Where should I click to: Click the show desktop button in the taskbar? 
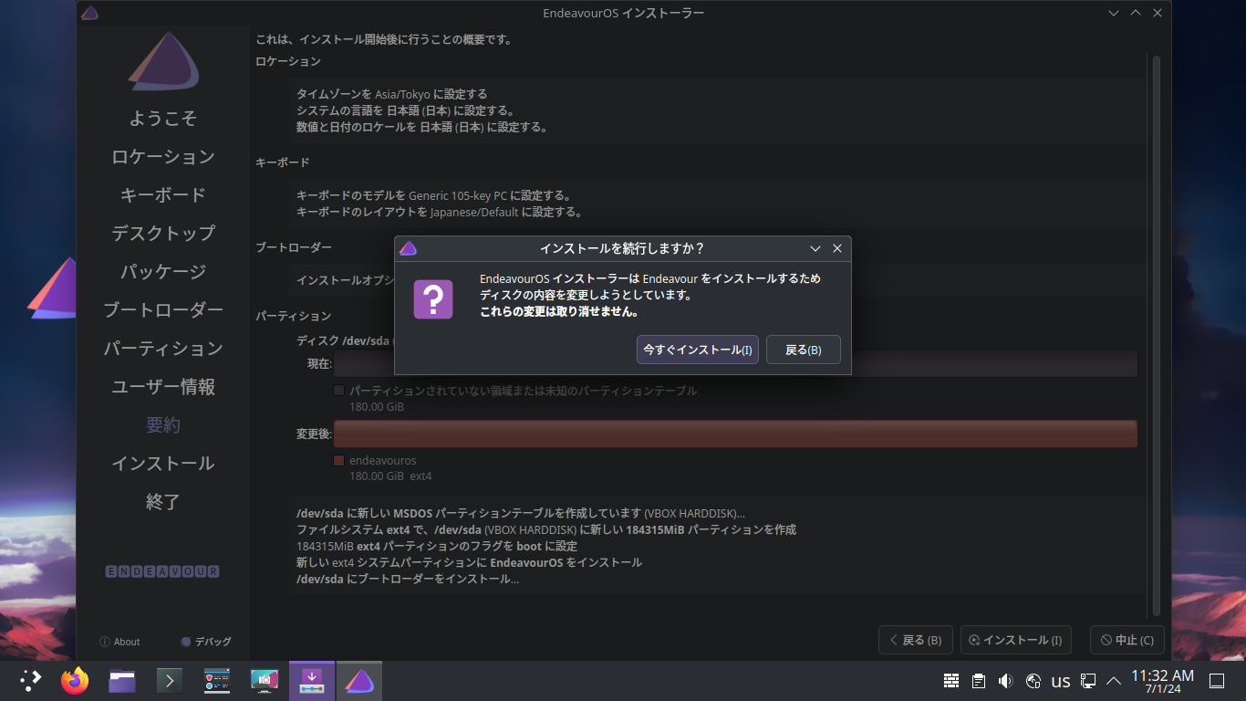coord(1216,681)
